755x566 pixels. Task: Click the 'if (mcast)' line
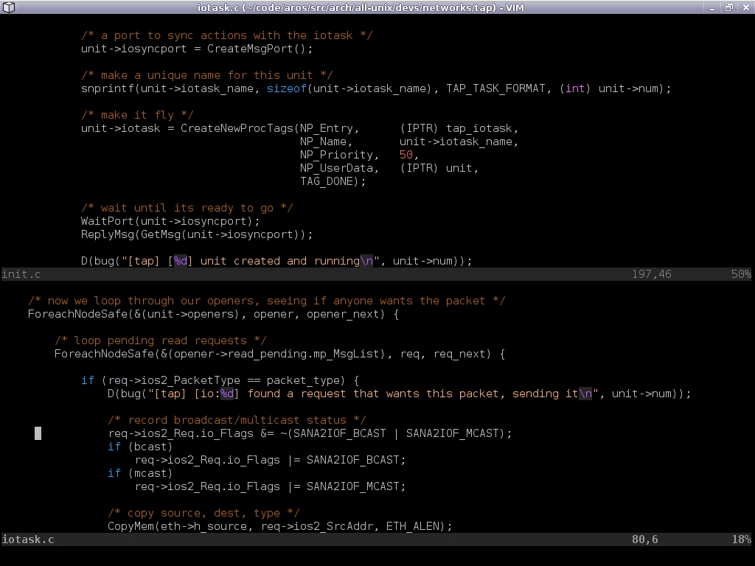[140, 473]
